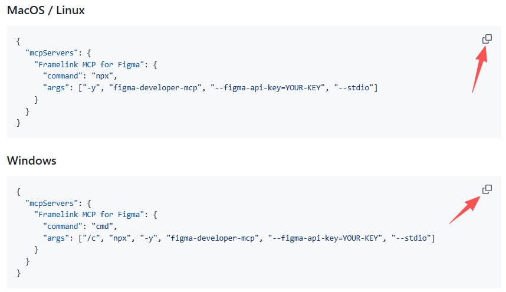Viewport: 506px width, 292px height.
Task: Click "--figma-api-key=YOUR-KEY" in the Windows block
Action: 325,238
